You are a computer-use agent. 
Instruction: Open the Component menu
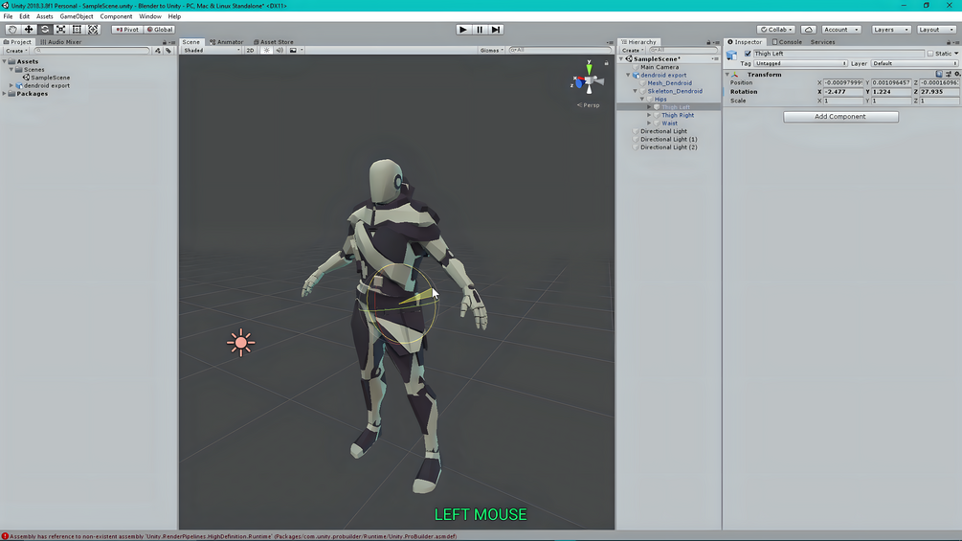(x=116, y=16)
